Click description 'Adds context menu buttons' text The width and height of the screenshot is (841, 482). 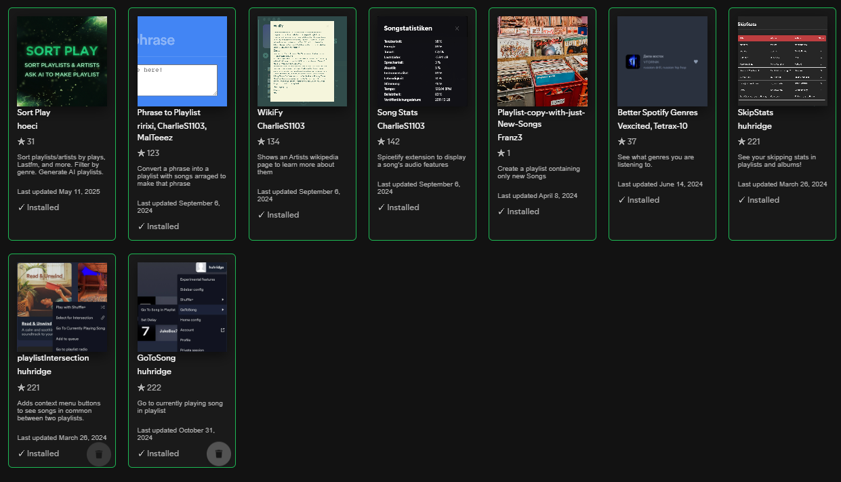[60, 411]
